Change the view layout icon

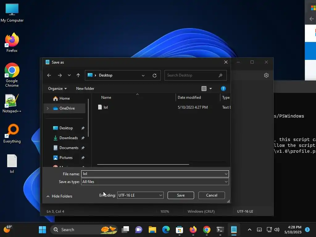204,89
